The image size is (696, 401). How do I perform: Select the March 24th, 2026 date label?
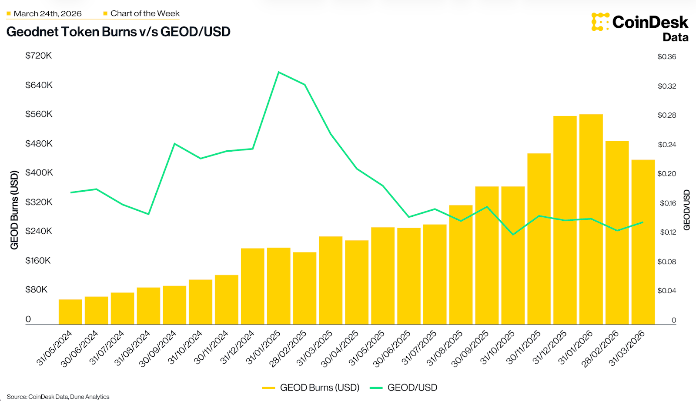point(47,13)
